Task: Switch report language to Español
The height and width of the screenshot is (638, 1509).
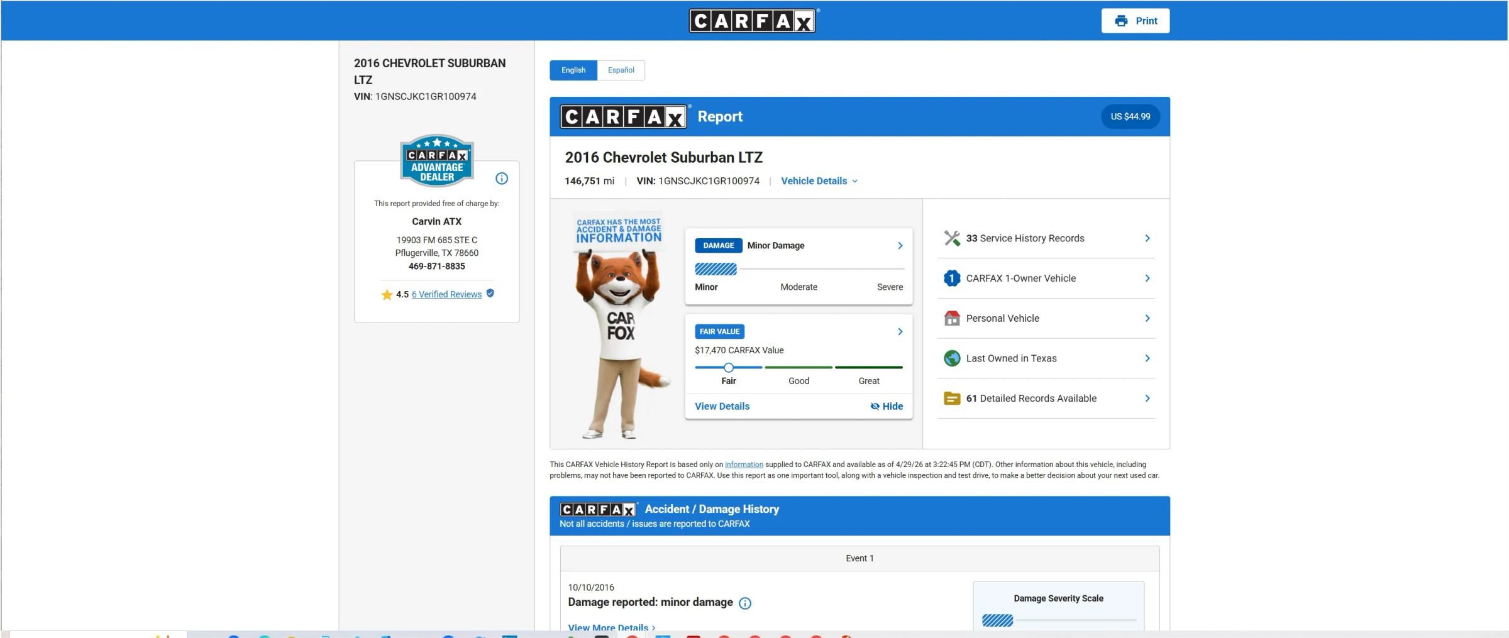Action: pyautogui.click(x=621, y=70)
